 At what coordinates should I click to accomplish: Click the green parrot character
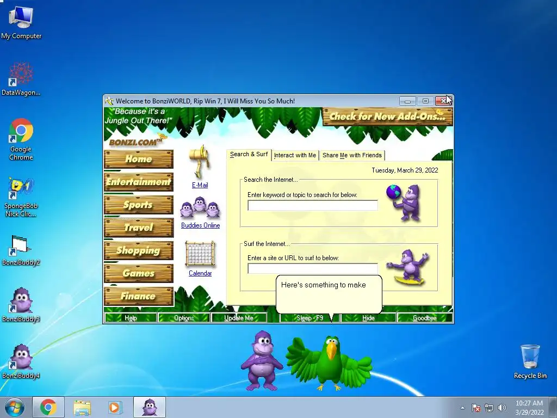(x=329, y=362)
